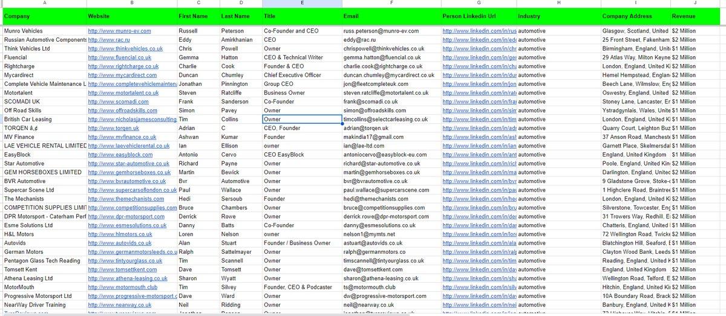Select the Sattelmayer last name cell

point(241,252)
